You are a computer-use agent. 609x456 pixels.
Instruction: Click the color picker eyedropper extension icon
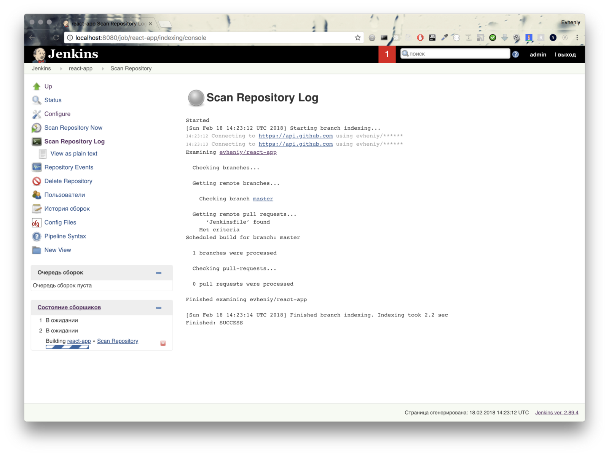444,37
